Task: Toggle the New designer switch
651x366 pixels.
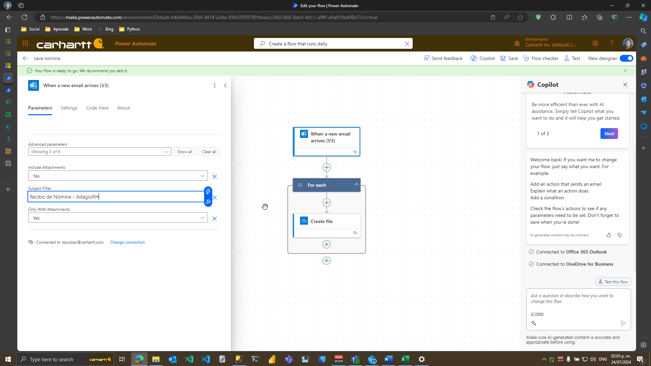Action: (x=626, y=58)
